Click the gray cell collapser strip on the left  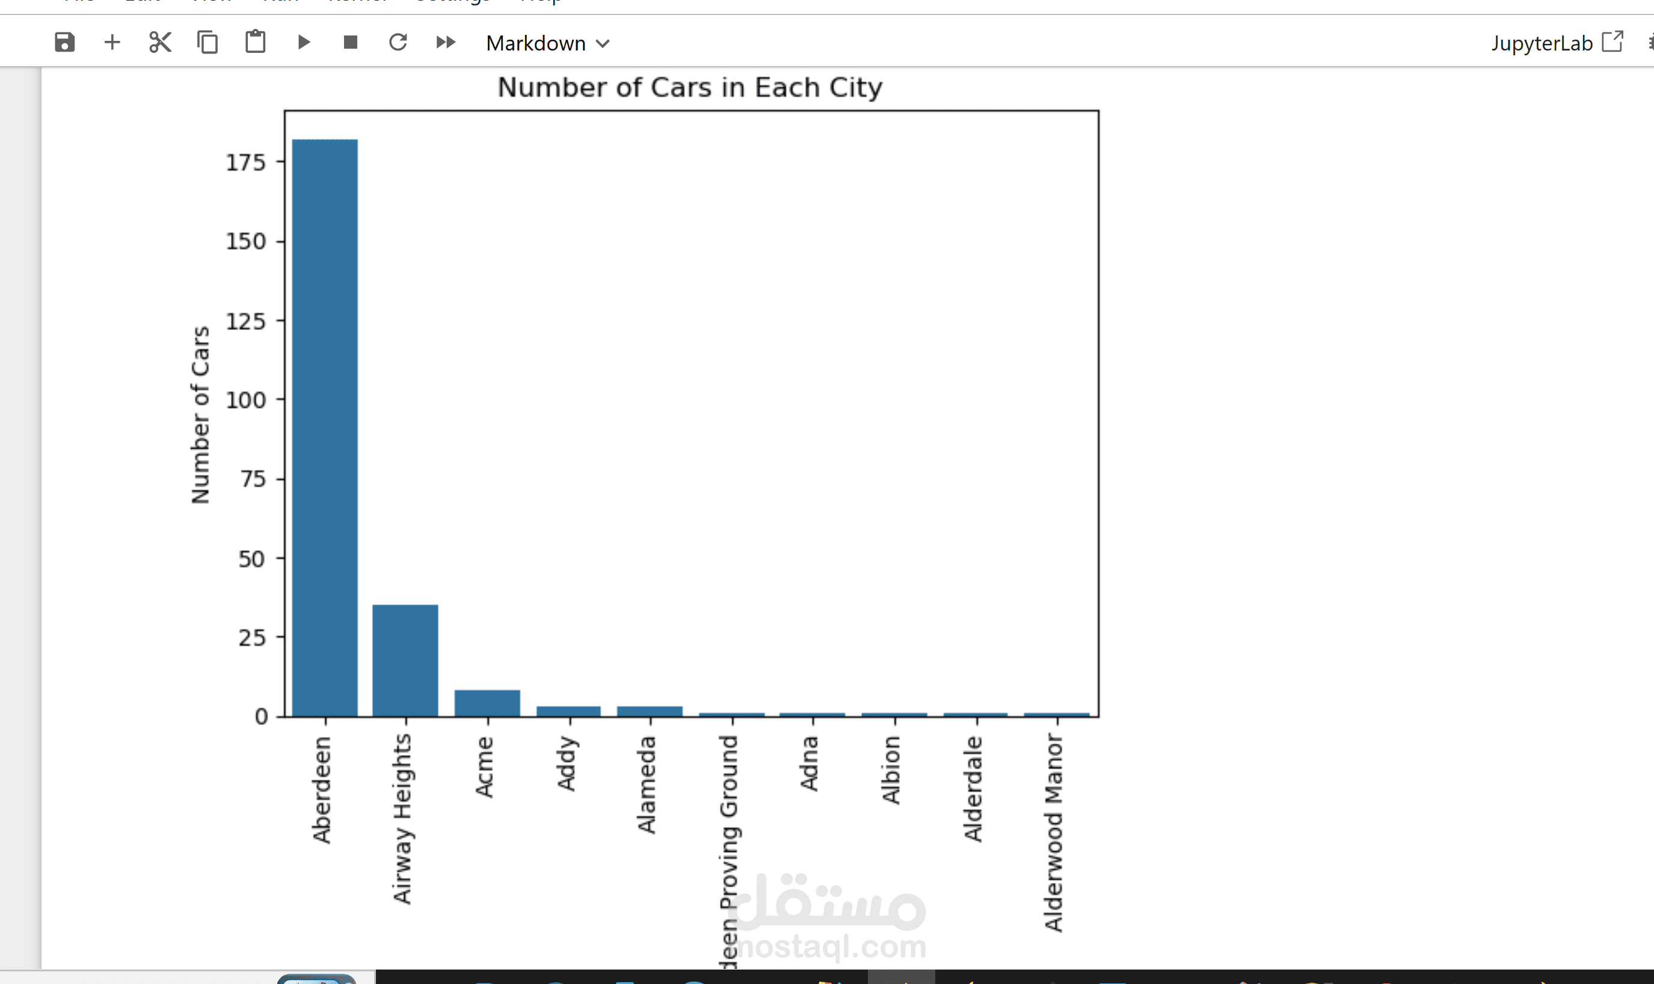(20, 517)
